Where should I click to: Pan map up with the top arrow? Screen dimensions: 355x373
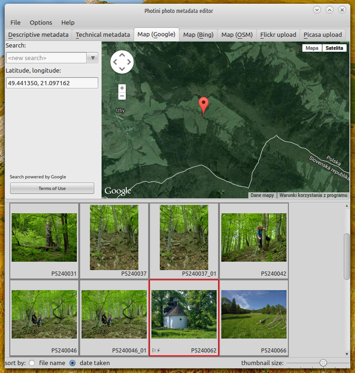pos(122,55)
